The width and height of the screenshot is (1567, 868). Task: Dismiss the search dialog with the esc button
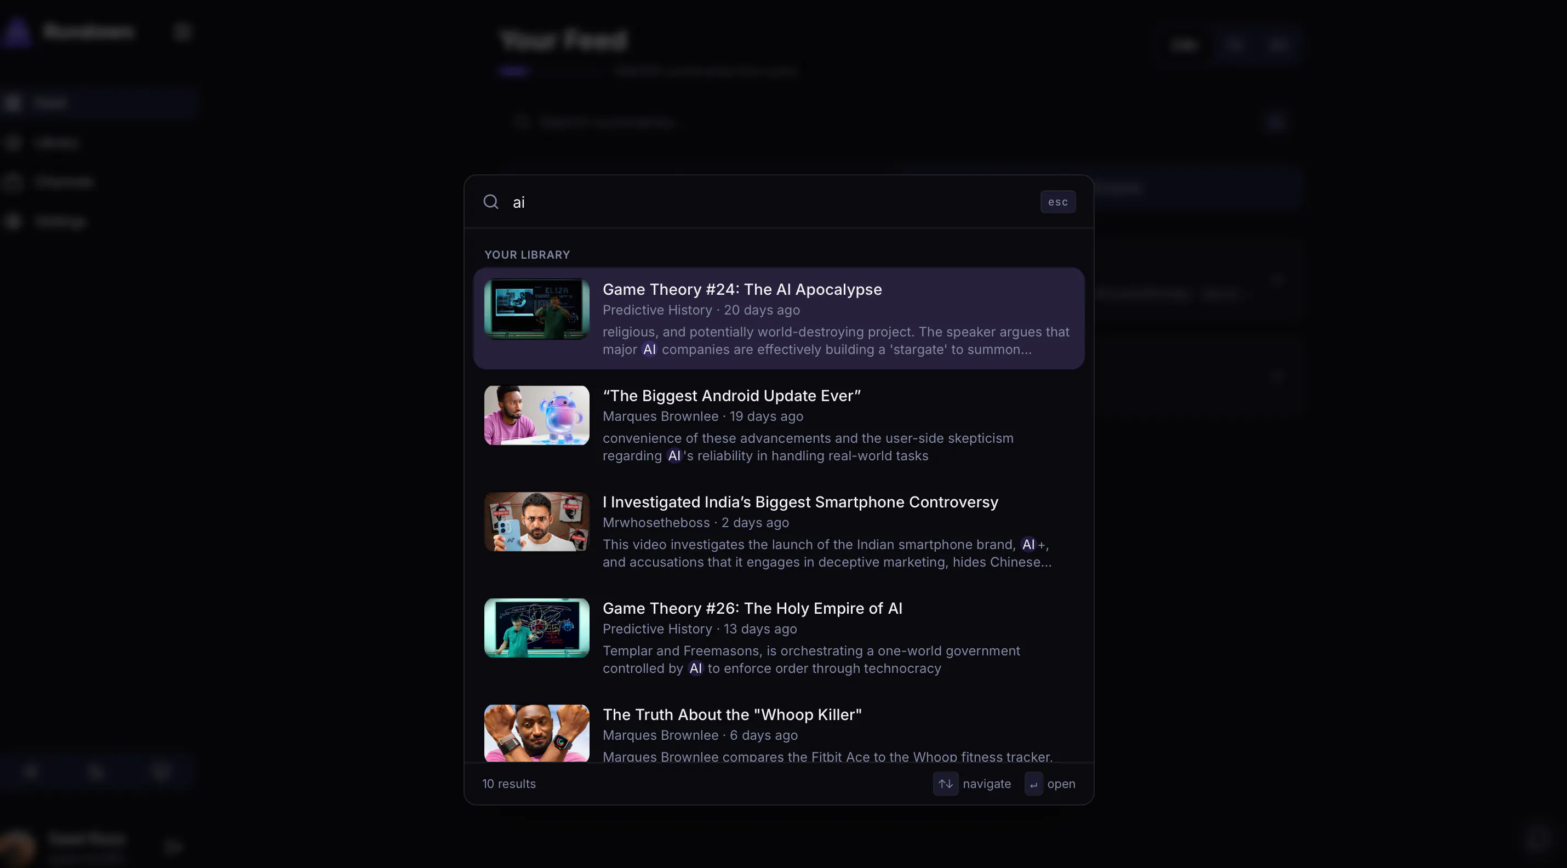1058,202
